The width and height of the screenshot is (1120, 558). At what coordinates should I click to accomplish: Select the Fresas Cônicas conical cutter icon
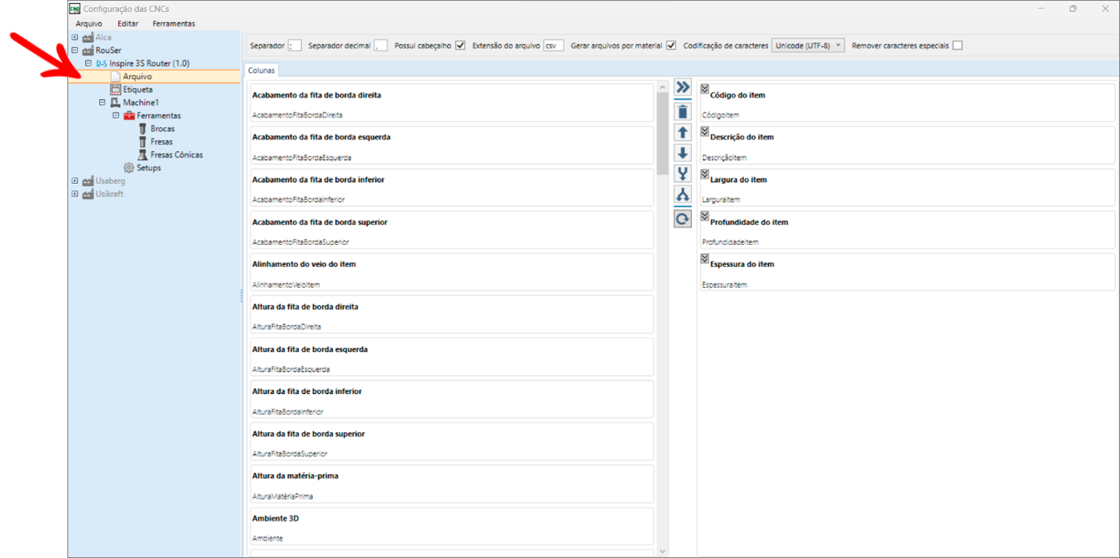click(x=143, y=155)
